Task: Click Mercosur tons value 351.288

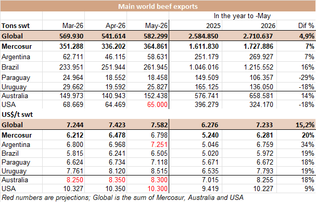Action: coord(71,46)
